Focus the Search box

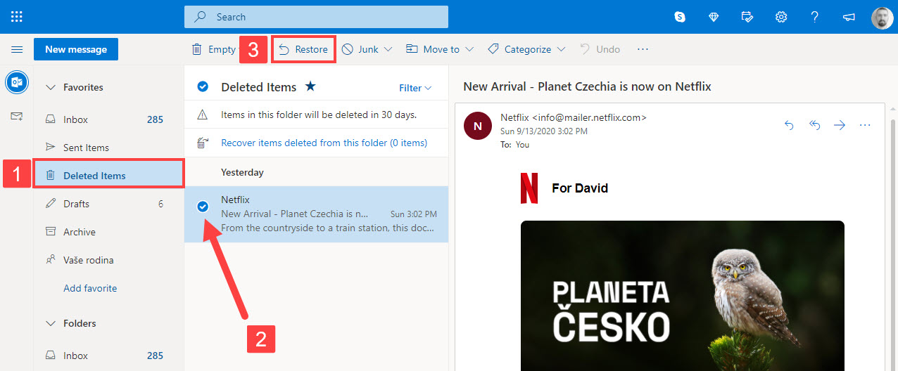pyautogui.click(x=316, y=17)
